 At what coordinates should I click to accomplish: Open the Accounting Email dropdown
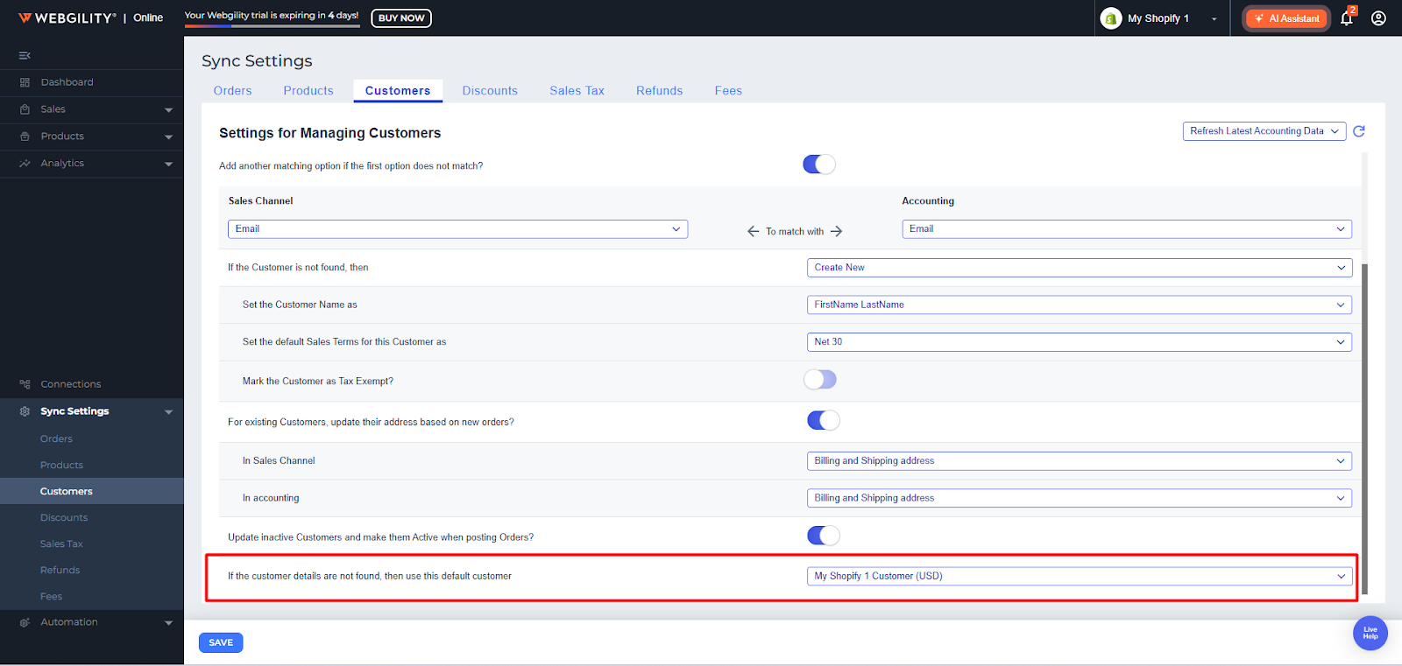click(x=1127, y=229)
